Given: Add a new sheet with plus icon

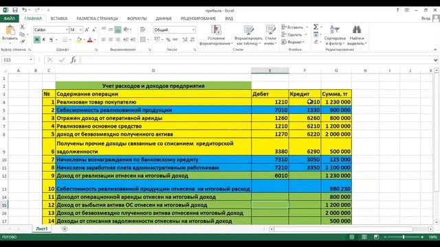Looking at the screenshot, I should click(x=65, y=229).
